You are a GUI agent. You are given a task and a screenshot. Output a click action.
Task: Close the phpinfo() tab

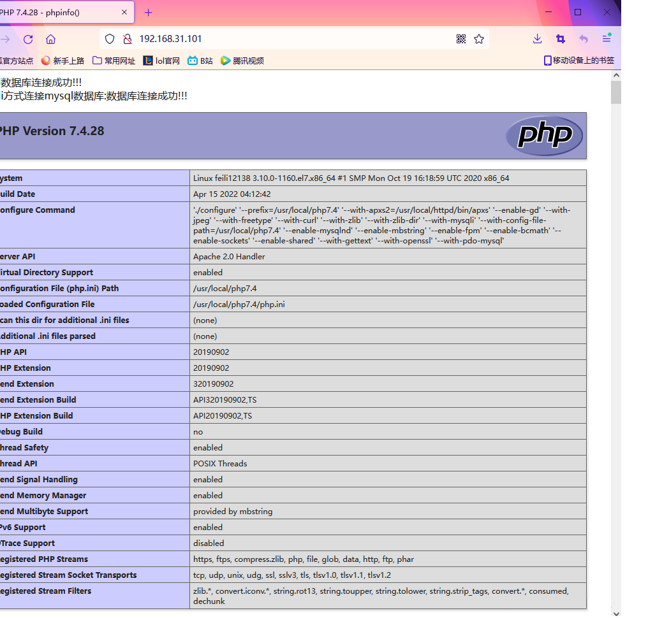125,12
